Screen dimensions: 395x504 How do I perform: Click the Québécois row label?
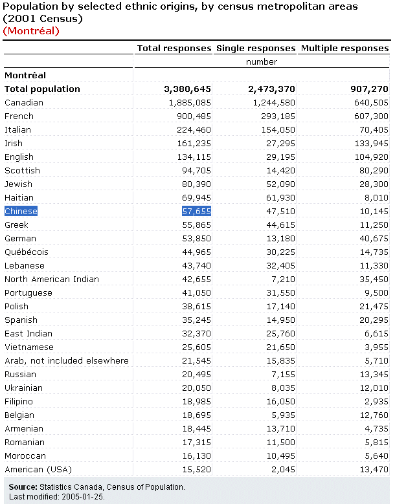[x=26, y=252]
